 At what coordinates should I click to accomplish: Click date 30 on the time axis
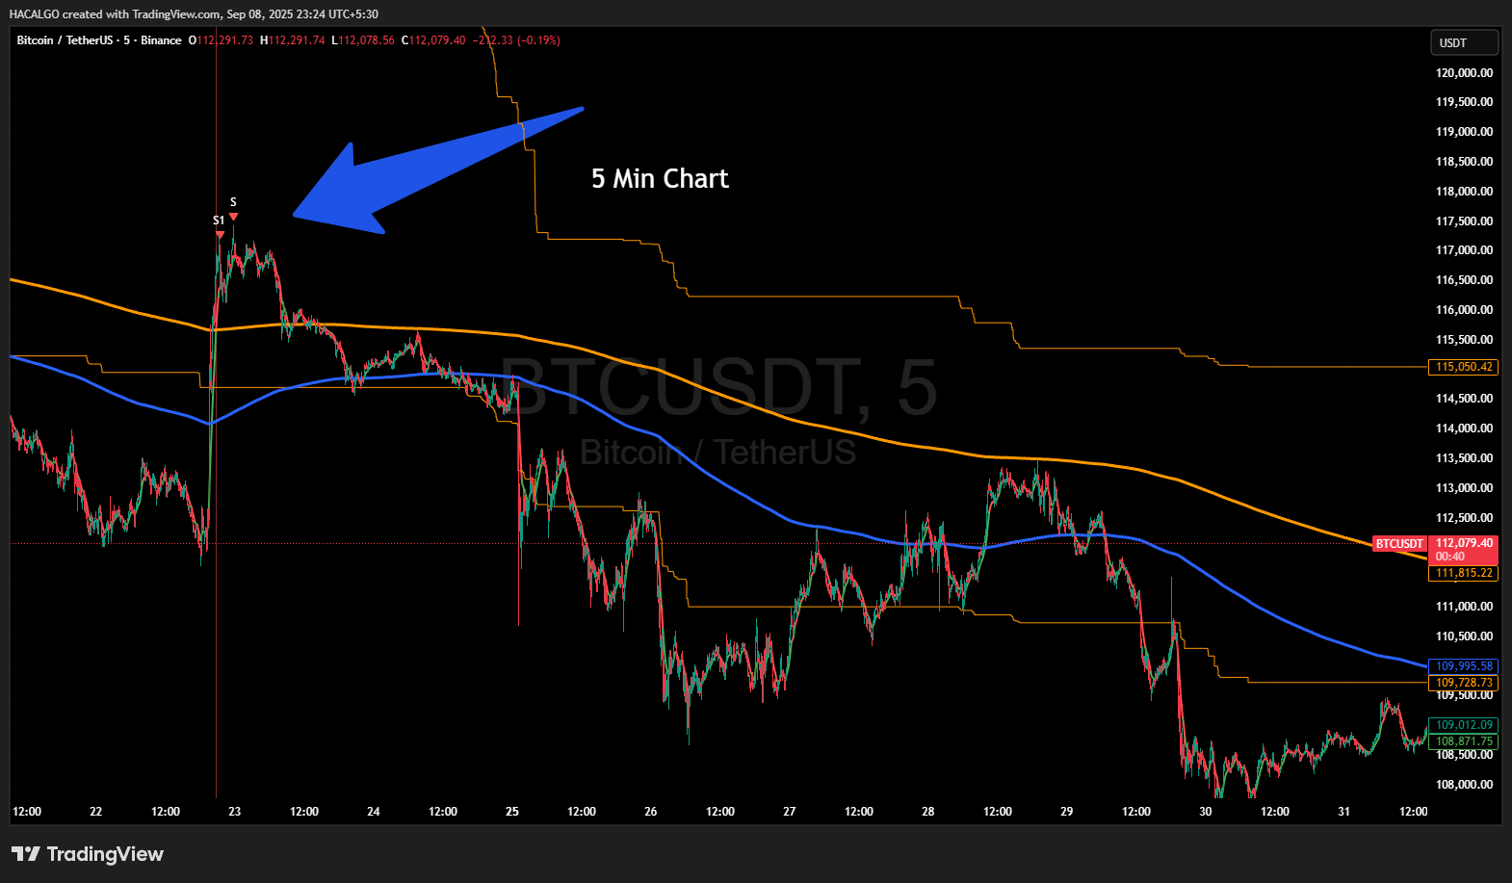tap(1206, 812)
